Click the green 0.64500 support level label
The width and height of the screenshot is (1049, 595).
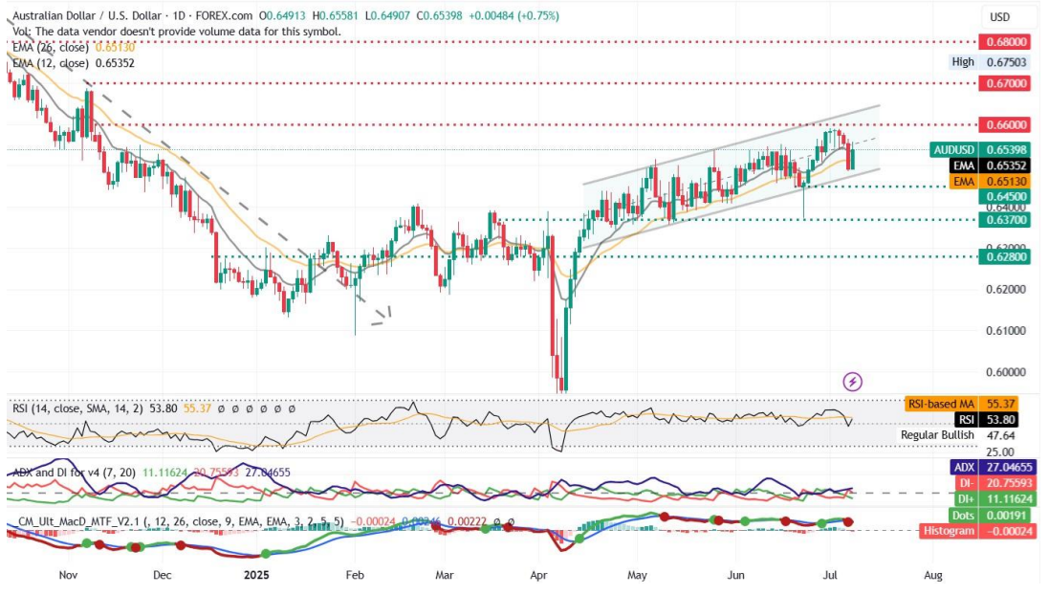click(x=1004, y=196)
